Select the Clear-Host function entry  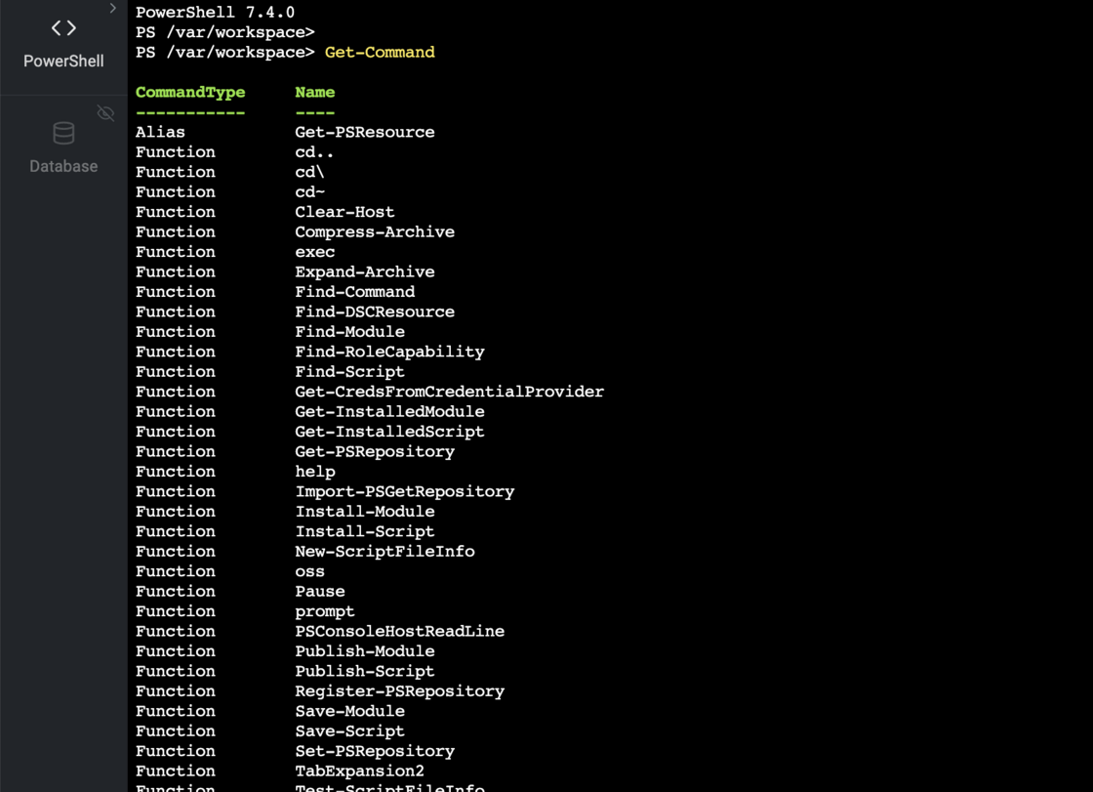tap(344, 211)
